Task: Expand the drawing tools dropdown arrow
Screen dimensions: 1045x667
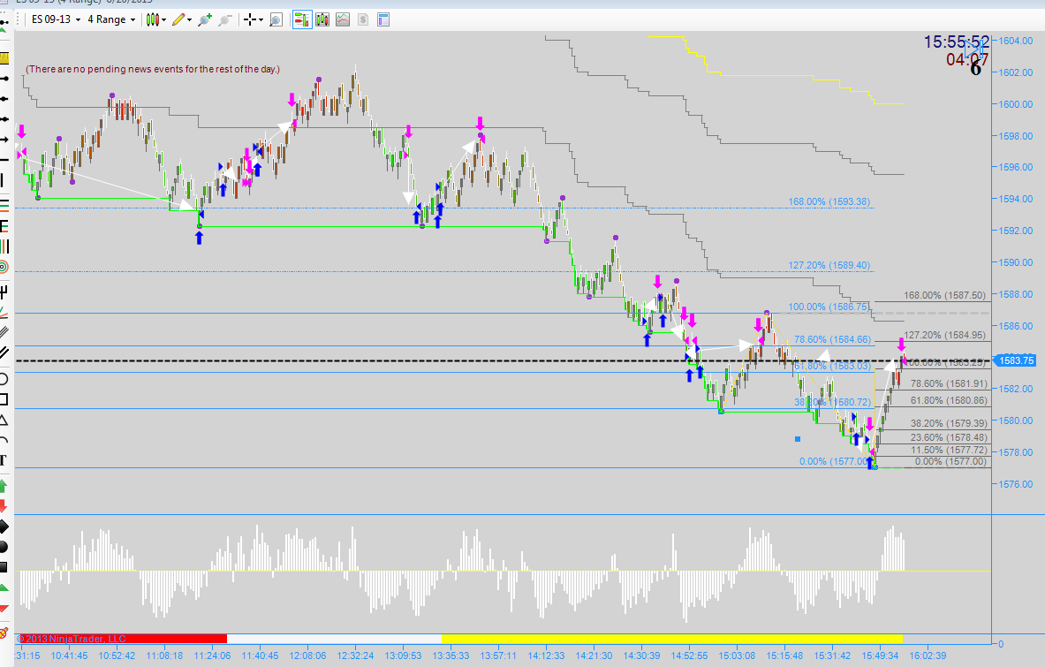Action: [189, 20]
